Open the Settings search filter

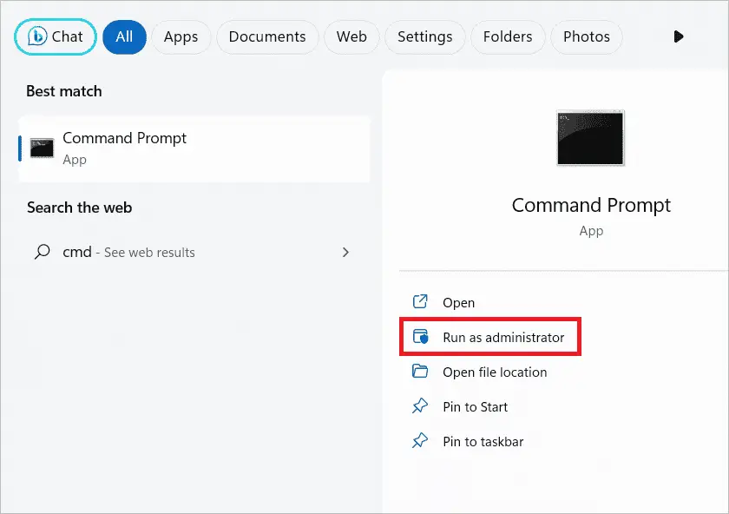click(424, 36)
